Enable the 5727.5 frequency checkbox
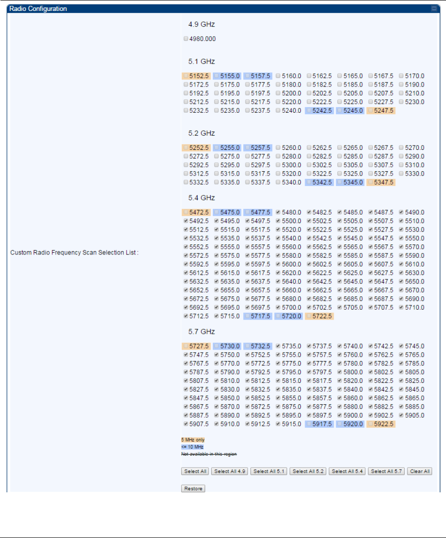This screenshot has height=538, width=446. click(186, 346)
